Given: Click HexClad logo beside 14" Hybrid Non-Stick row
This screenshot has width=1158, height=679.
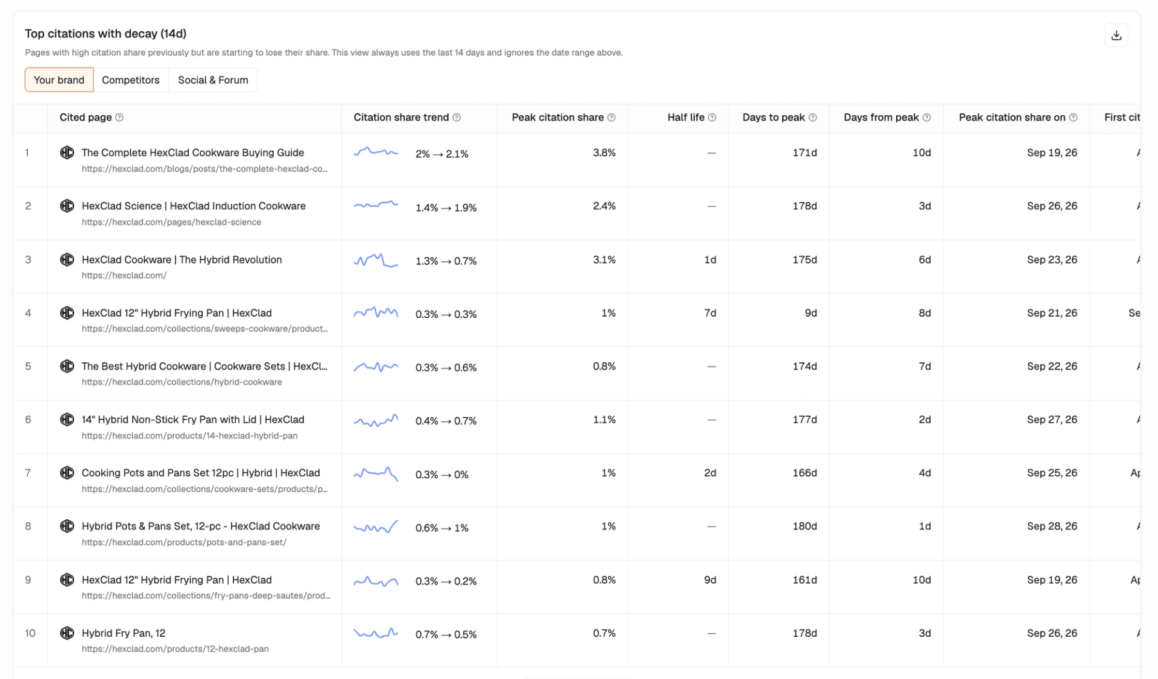Looking at the screenshot, I should click(x=67, y=420).
